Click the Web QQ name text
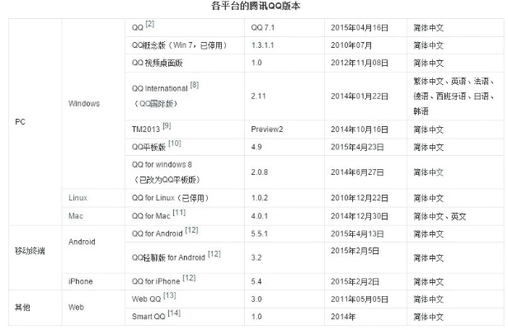Screen dimensions: 508x330 point(146,299)
